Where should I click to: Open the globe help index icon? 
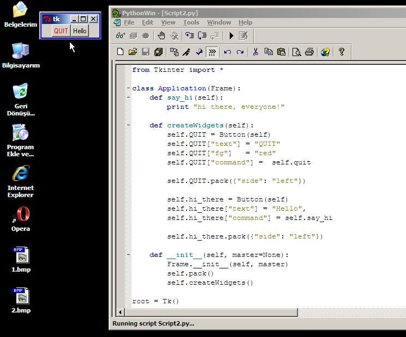pyautogui.click(x=325, y=52)
